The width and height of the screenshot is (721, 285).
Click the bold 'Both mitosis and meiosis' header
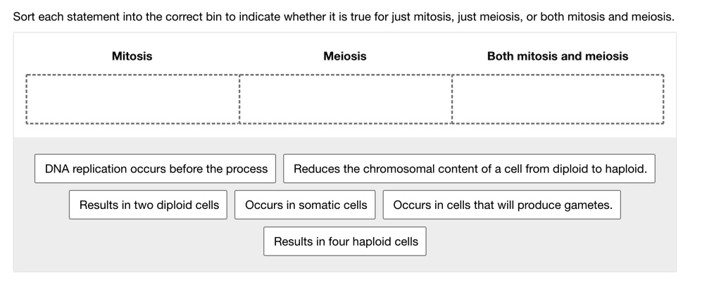click(x=558, y=56)
